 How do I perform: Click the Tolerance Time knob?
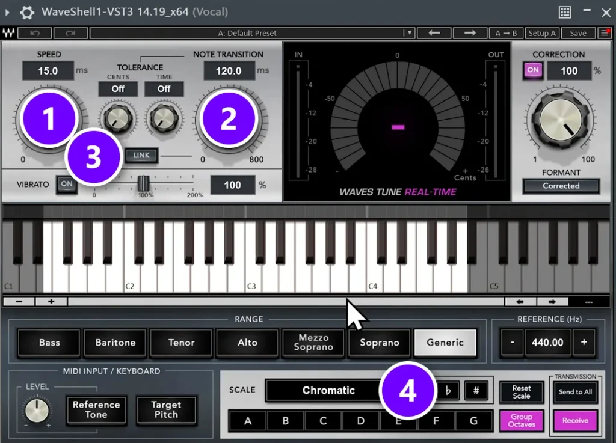click(164, 118)
